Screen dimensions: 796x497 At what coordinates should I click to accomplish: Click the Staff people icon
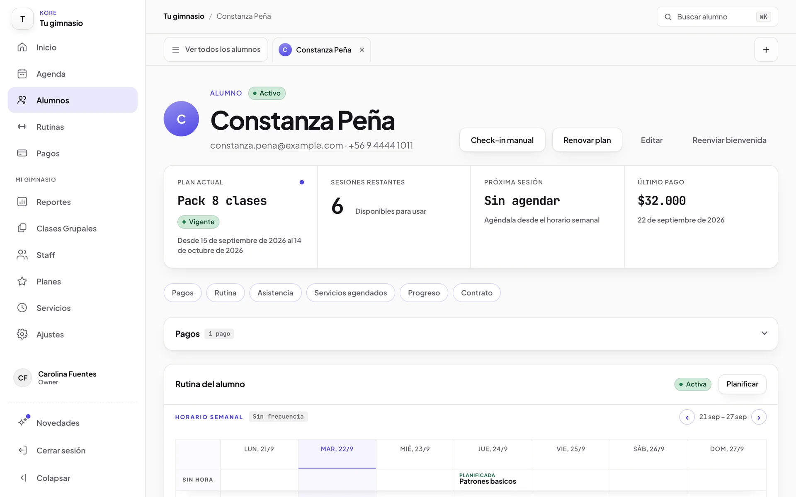pos(22,255)
